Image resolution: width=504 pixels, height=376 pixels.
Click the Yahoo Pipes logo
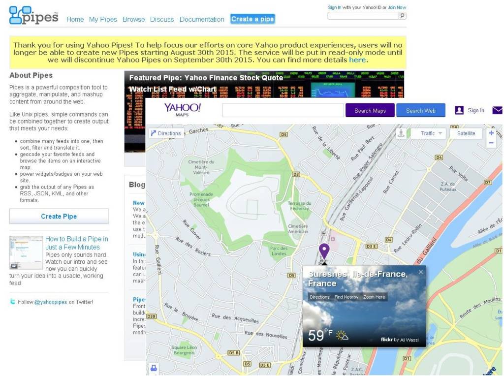[34, 15]
